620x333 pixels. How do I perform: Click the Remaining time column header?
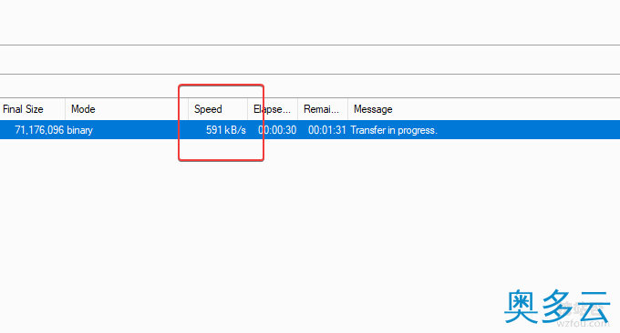pyautogui.click(x=323, y=109)
